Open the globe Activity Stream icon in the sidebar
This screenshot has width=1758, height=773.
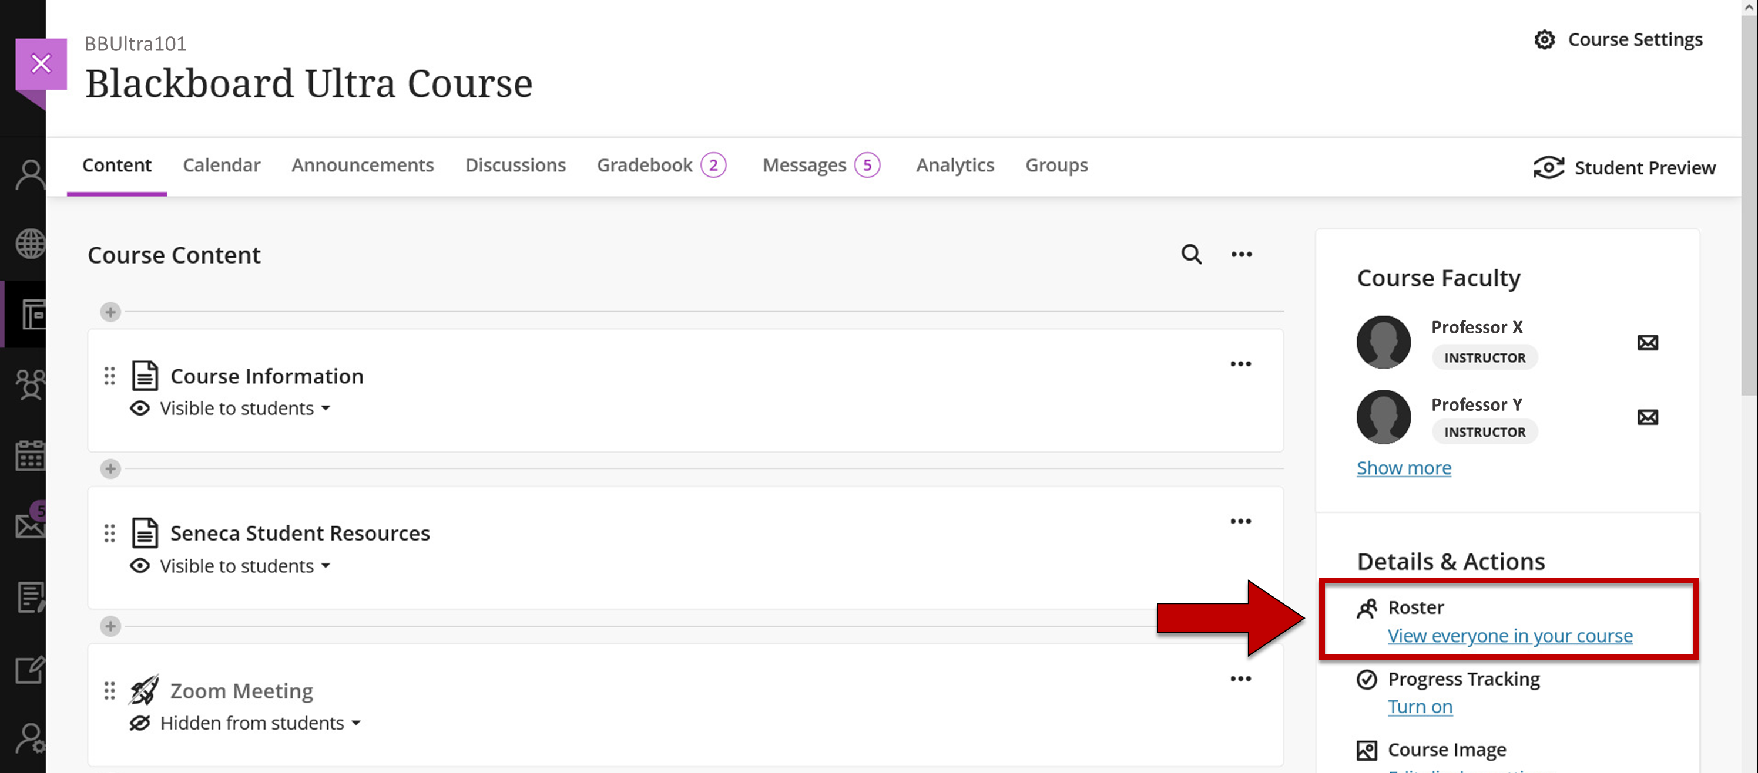tap(31, 244)
